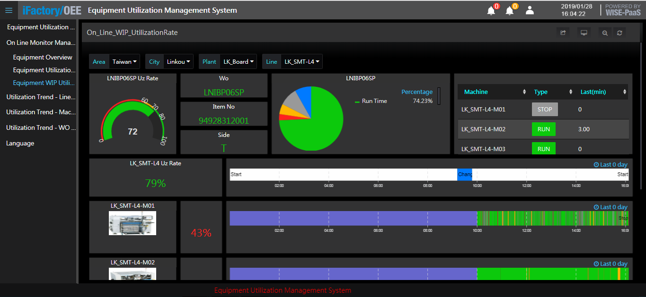
Task: Click the pie chart legend scrollbar
Action: (439, 96)
